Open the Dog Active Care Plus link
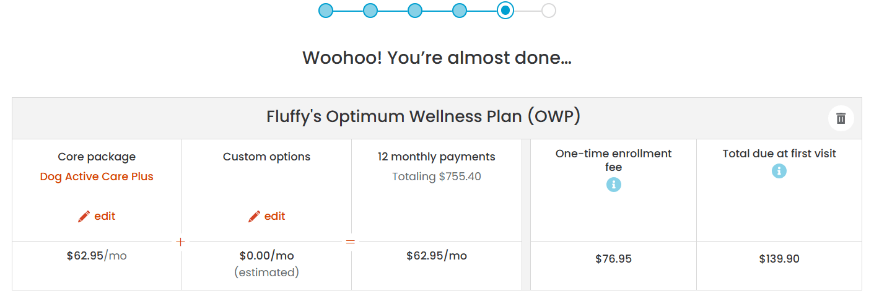This screenshot has height=301, width=874. click(97, 177)
